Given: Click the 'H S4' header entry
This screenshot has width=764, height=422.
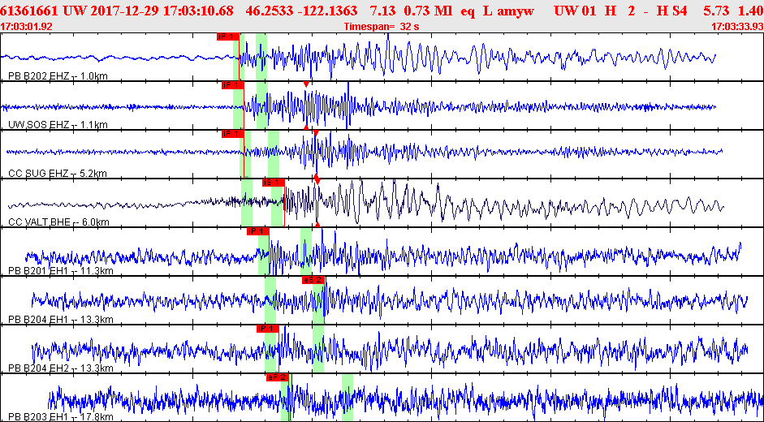Looking at the screenshot, I should (x=673, y=11).
